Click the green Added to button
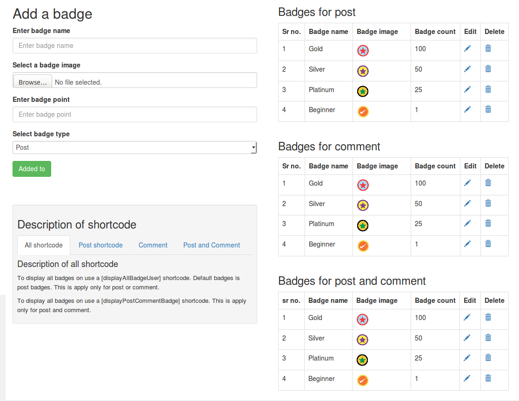The image size is (519, 401). click(x=32, y=169)
